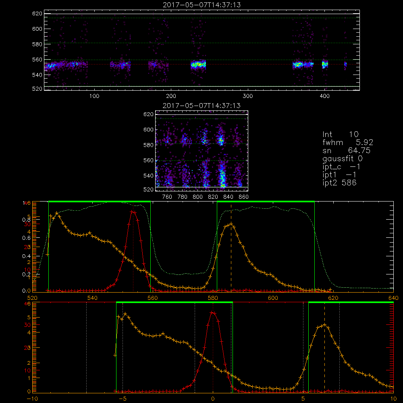The image size is (403, 403).
Task: Click the timestamp title above the wide top spectrogram
Action: coord(202,5)
